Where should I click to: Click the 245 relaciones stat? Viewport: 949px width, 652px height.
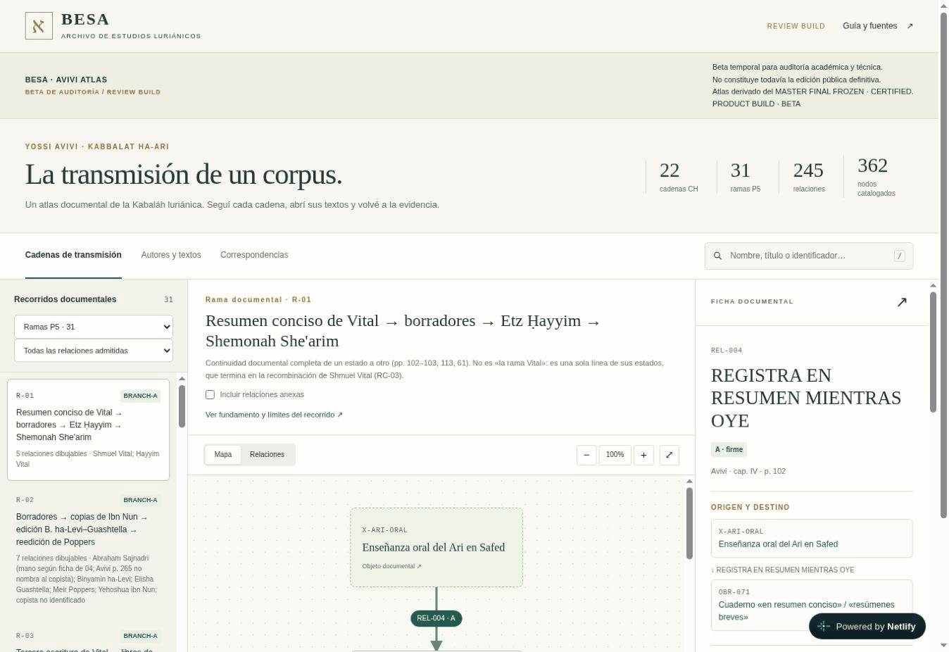pyautogui.click(x=809, y=177)
